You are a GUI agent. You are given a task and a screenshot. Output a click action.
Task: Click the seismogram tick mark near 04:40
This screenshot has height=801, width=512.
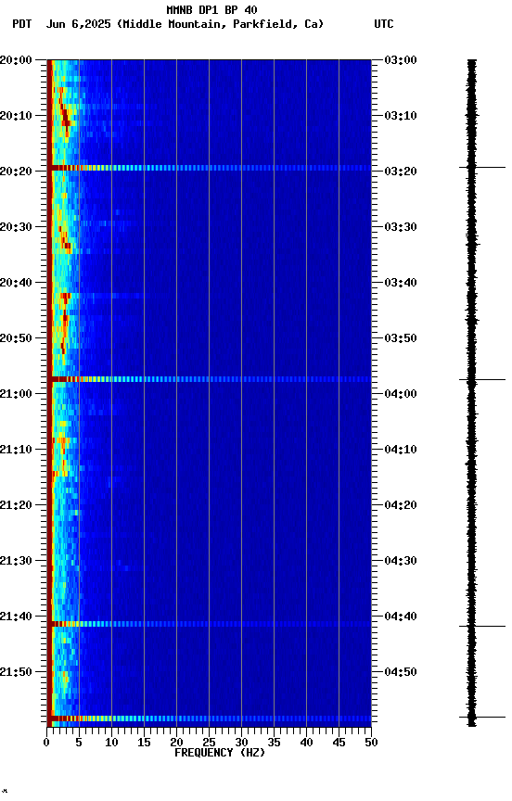click(x=481, y=627)
